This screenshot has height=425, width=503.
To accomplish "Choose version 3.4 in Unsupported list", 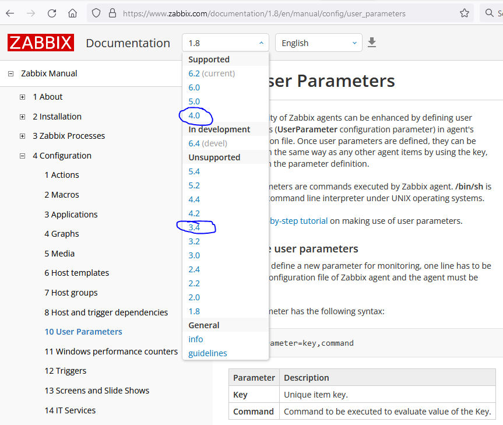I will (x=194, y=227).
